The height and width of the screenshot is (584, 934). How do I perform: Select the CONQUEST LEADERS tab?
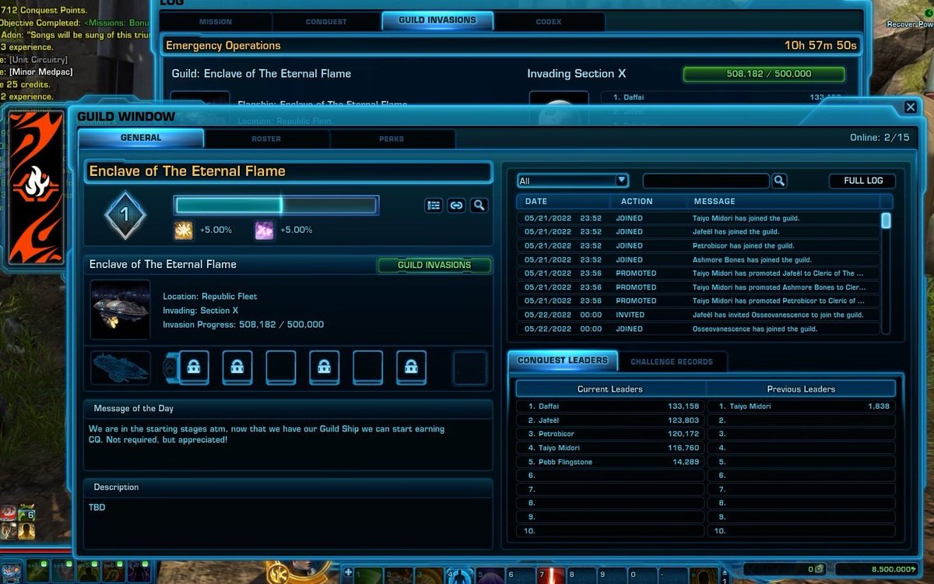click(x=563, y=361)
